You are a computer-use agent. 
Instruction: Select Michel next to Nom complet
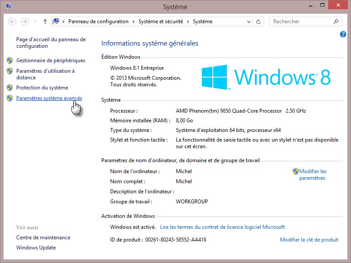click(184, 181)
